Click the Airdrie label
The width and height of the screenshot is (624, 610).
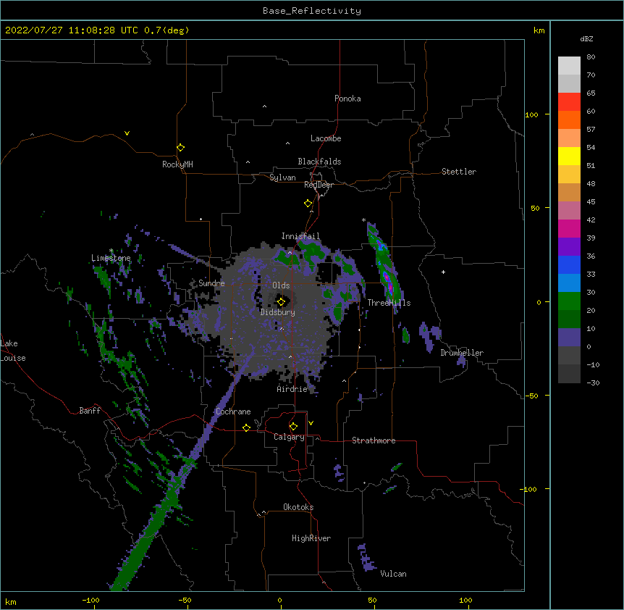(x=292, y=389)
